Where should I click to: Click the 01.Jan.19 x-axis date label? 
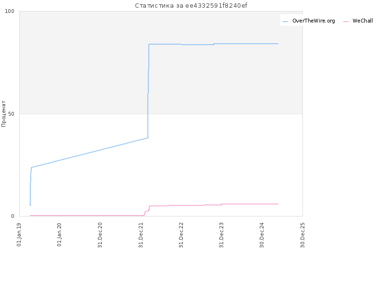click(19, 234)
